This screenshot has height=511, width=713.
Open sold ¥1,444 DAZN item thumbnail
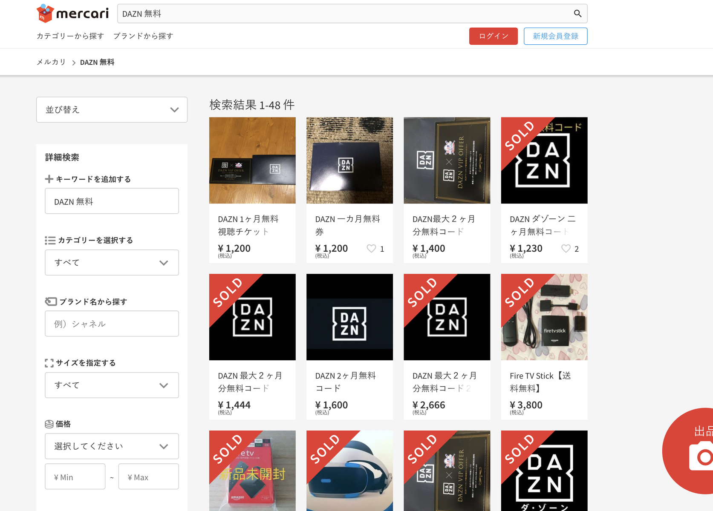point(252,317)
